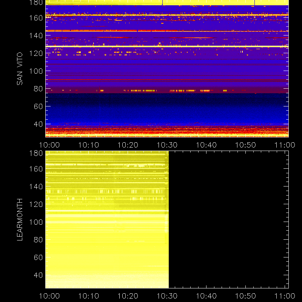Click the LEARMONTH axis label
This screenshot has width=302, height=302.
(20, 220)
